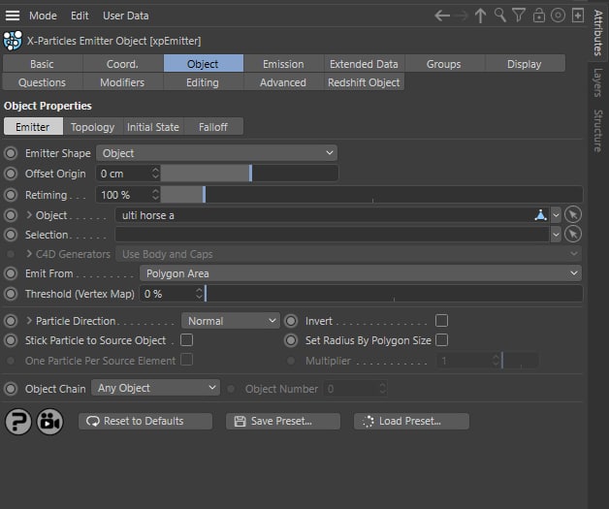This screenshot has width=609, height=509.
Task: Enable the Invert checkbox
Action: click(x=441, y=321)
